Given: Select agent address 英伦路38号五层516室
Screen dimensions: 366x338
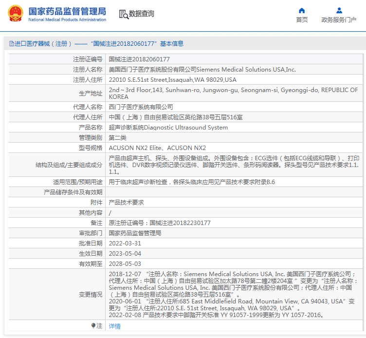Looking at the screenshot, I should [x=176, y=117].
